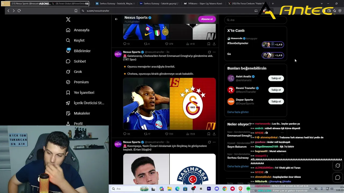Share the top Inter tweet

[214, 44]
